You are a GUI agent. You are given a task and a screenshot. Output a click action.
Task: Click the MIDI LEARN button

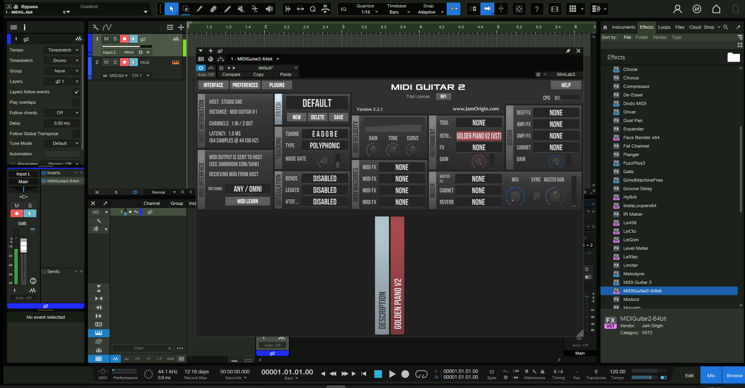248,201
